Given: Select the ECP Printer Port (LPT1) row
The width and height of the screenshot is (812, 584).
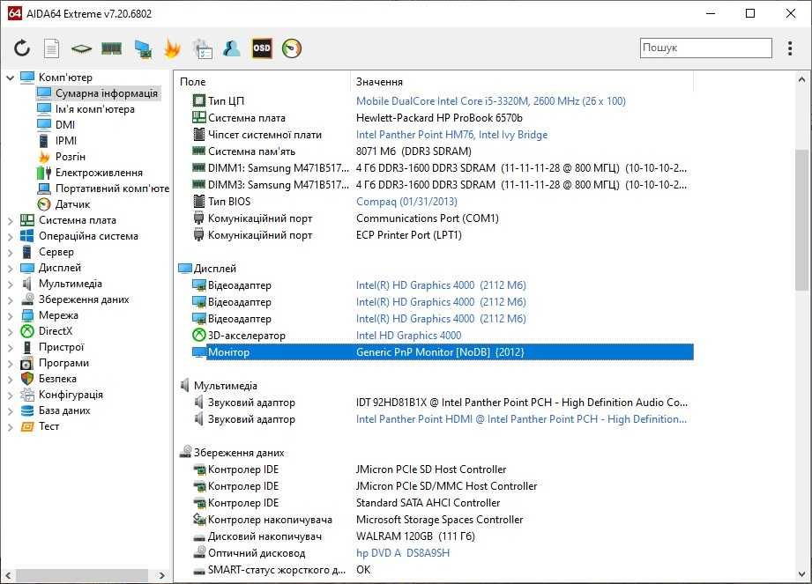Looking at the screenshot, I should [443, 235].
